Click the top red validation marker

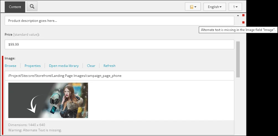(243, 15)
